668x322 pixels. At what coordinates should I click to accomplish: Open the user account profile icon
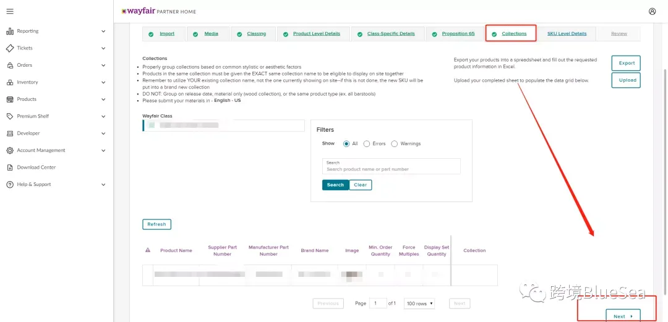pyautogui.click(x=653, y=12)
